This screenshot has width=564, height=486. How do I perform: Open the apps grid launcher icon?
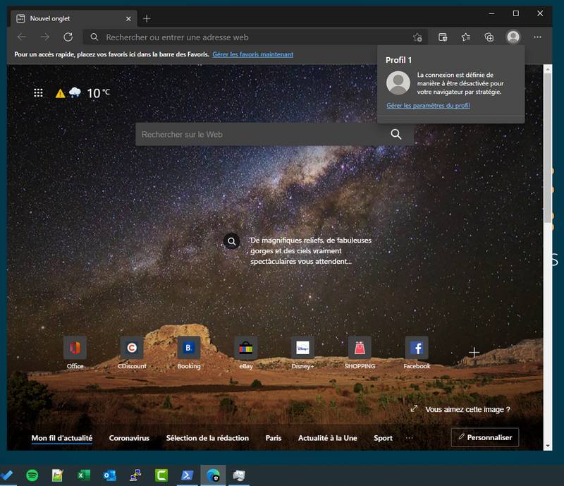click(39, 92)
